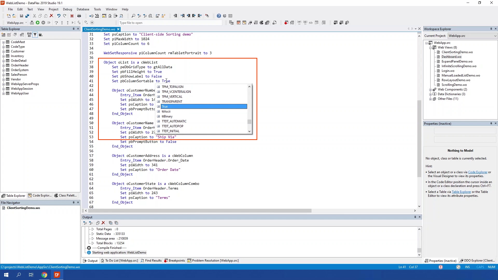Pin the Workspace Explorer panel
The width and height of the screenshot is (498, 280).
tap(491, 29)
